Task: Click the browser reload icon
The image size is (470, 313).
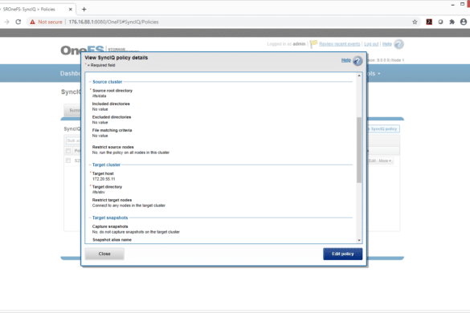Action: tap(18, 22)
